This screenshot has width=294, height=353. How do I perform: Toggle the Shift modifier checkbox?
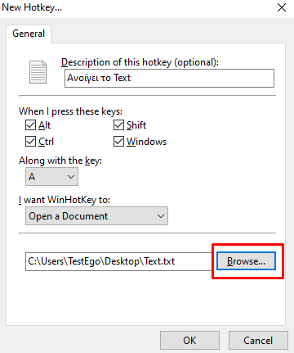pos(118,125)
